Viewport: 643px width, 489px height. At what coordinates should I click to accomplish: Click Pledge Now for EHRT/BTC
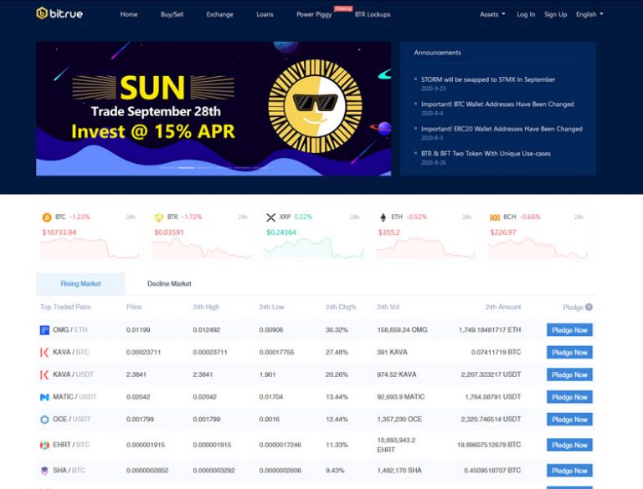[569, 446]
